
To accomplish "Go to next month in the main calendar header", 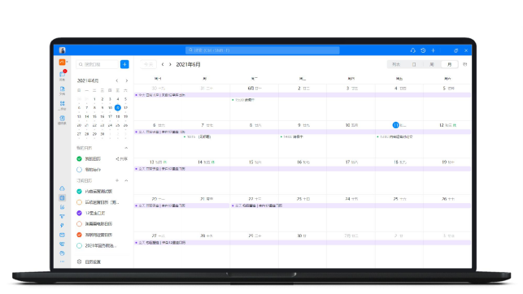I will [170, 64].
